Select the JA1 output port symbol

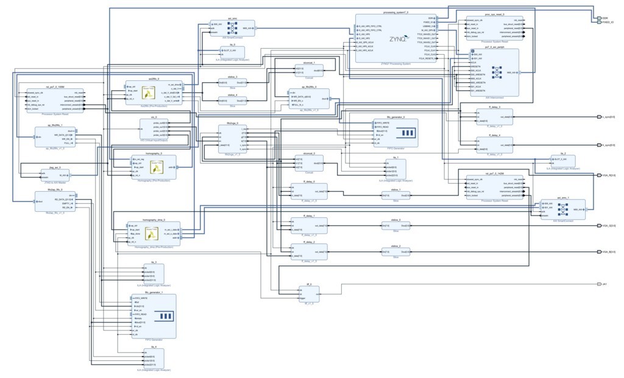(600, 284)
